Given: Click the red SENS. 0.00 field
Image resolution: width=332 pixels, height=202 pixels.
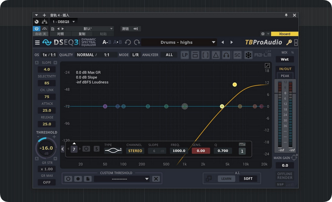Looking at the screenshot, I should coord(201,151).
